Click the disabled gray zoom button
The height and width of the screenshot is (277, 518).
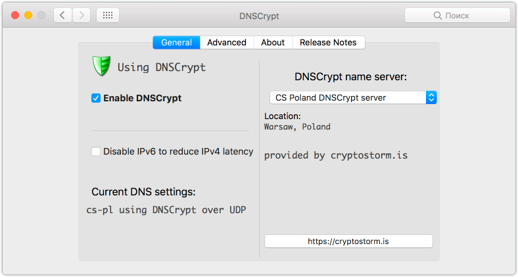click(x=41, y=15)
